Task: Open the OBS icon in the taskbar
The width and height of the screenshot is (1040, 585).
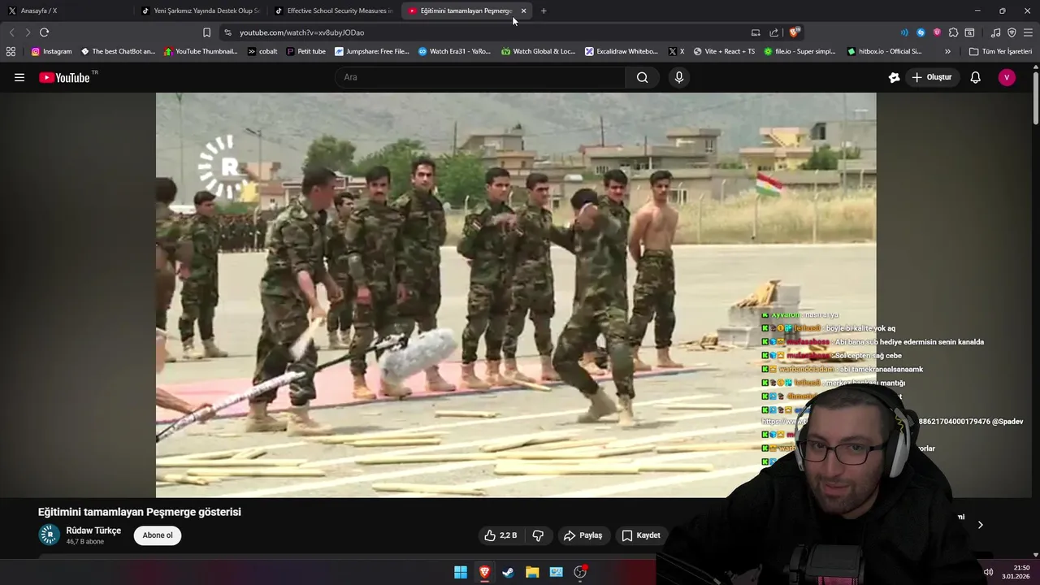Action: click(x=580, y=572)
